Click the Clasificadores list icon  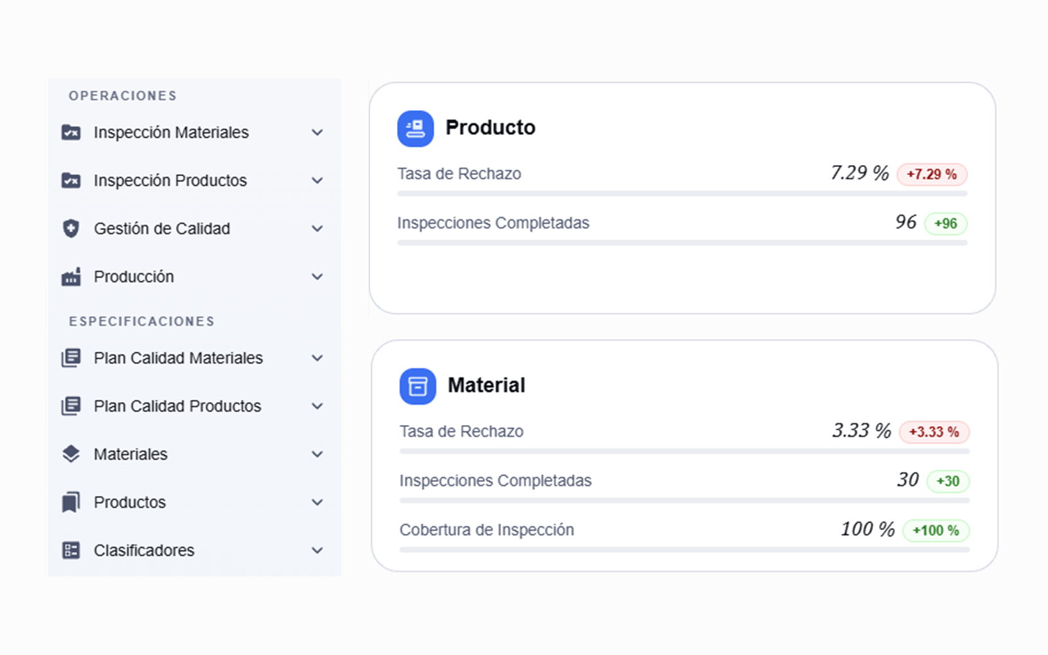[71, 550]
